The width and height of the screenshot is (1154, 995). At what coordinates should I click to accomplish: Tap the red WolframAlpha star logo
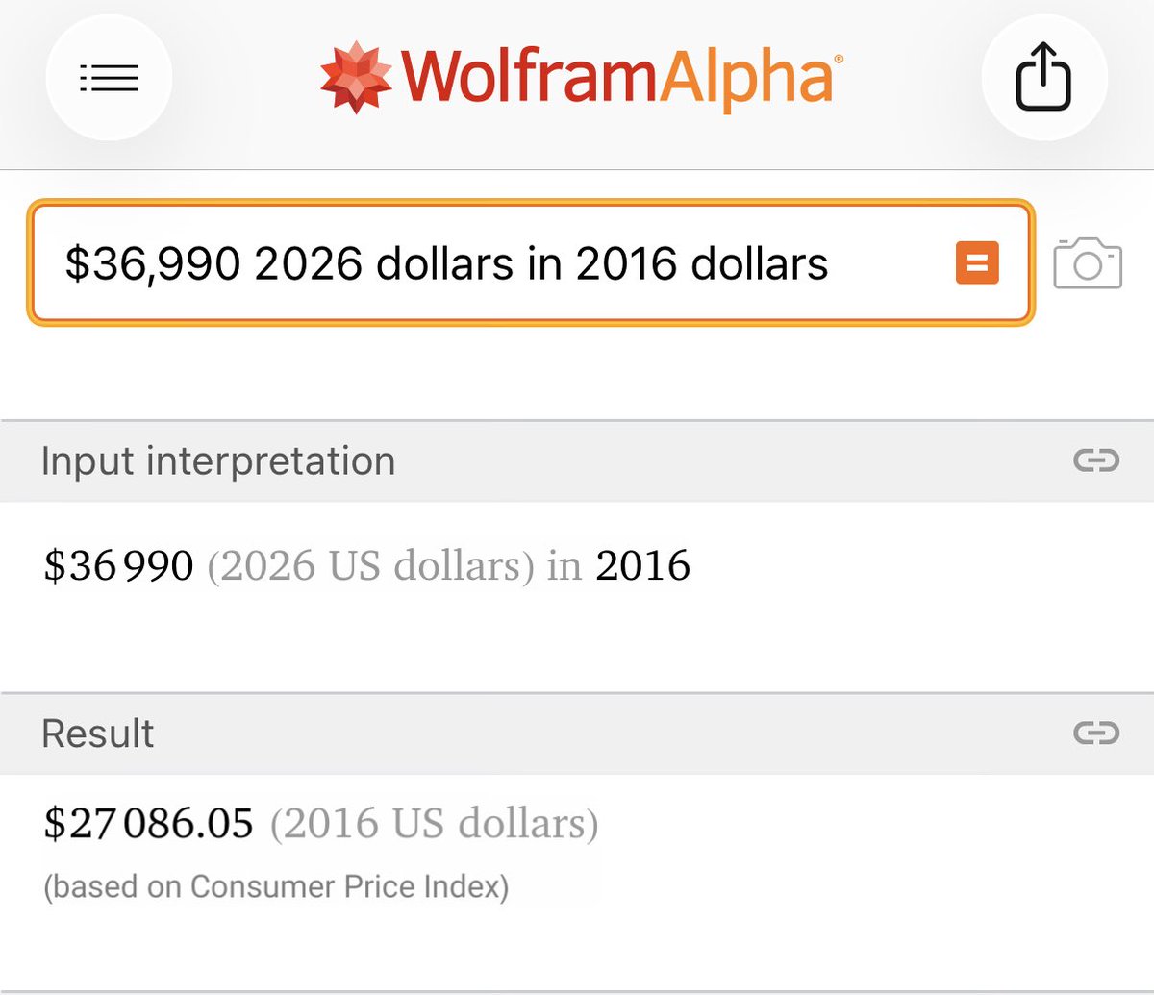pyautogui.click(x=356, y=78)
